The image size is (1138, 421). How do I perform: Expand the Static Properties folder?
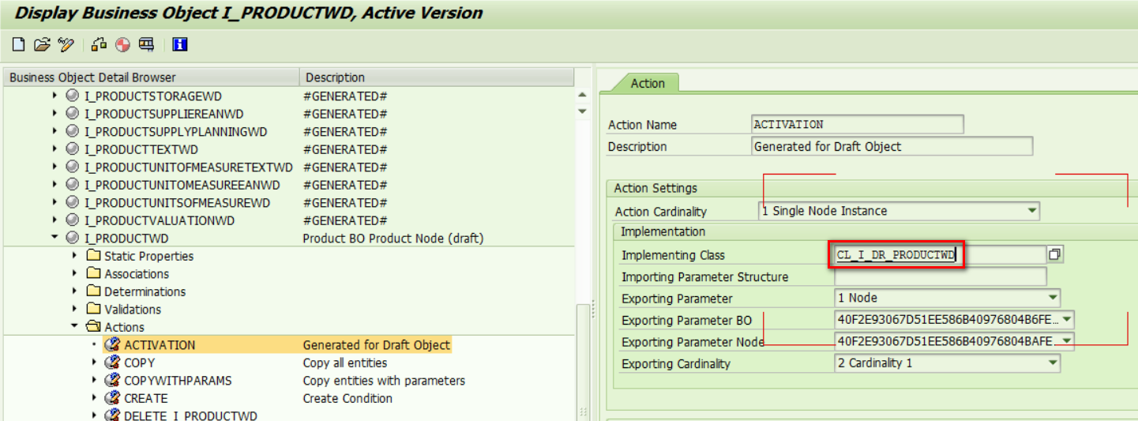click(x=74, y=256)
